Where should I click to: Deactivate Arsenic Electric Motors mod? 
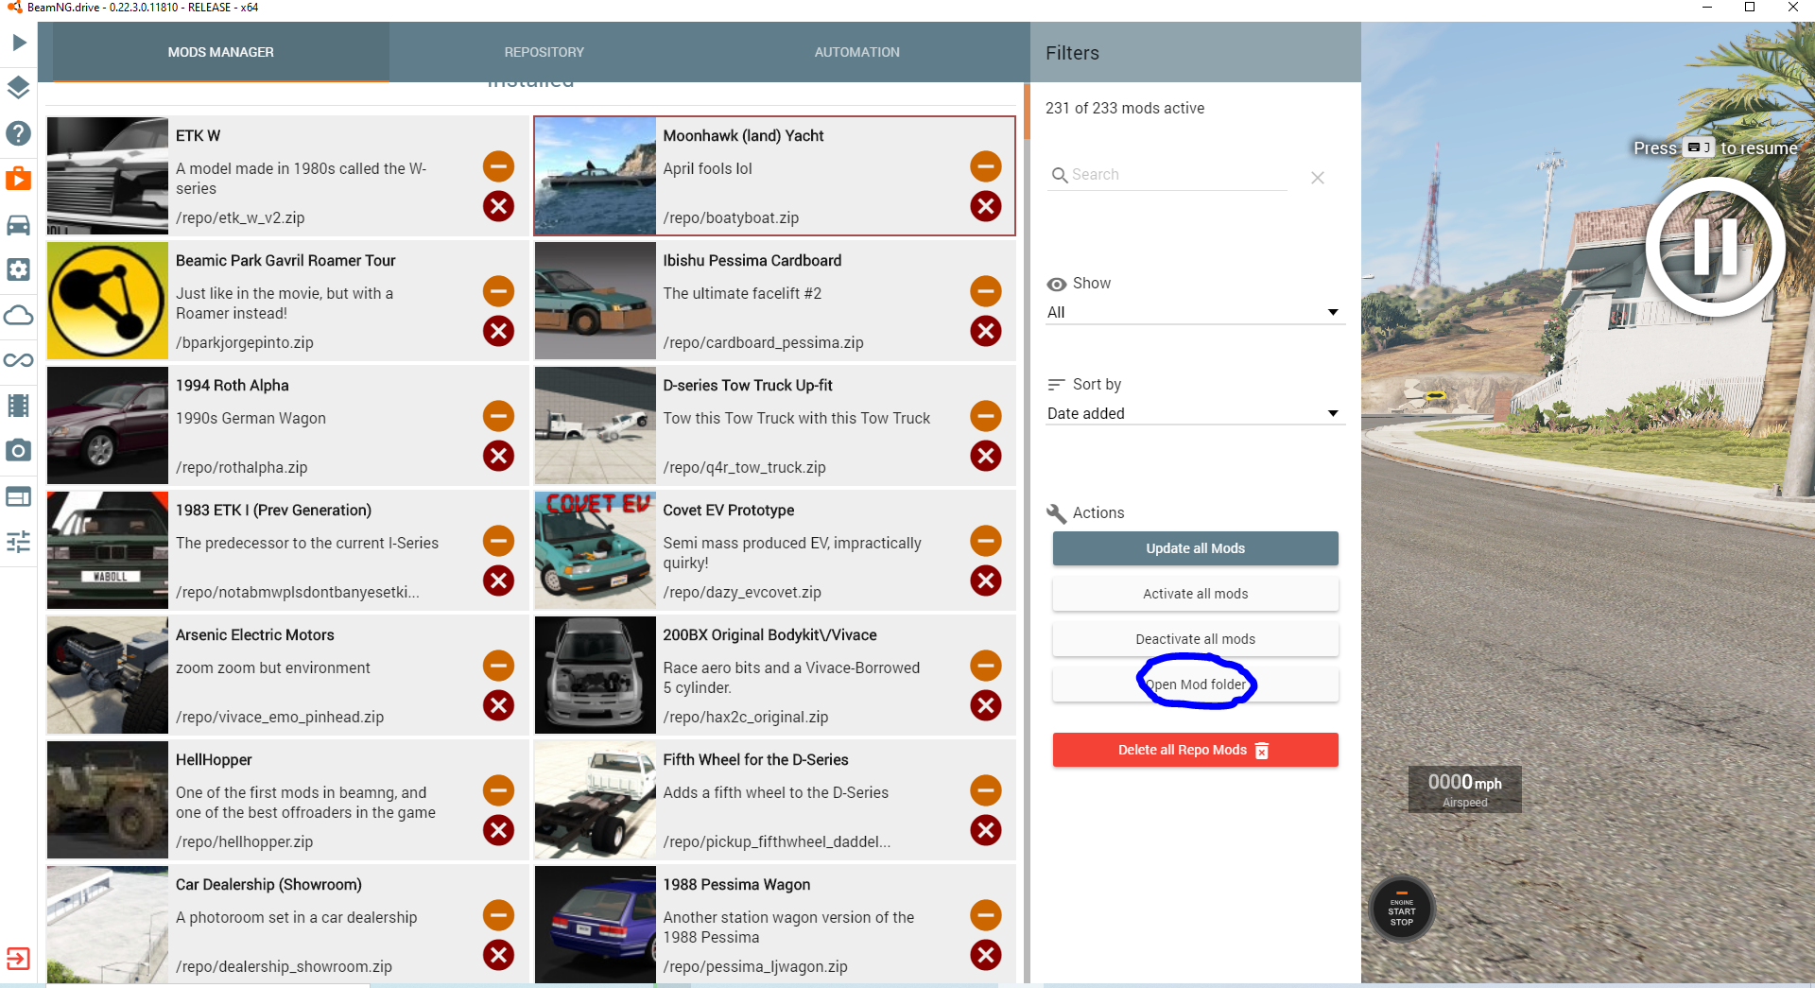(498, 666)
